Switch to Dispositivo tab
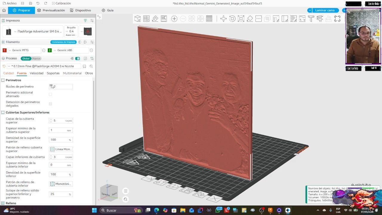The image size is (382, 215). 80,10
